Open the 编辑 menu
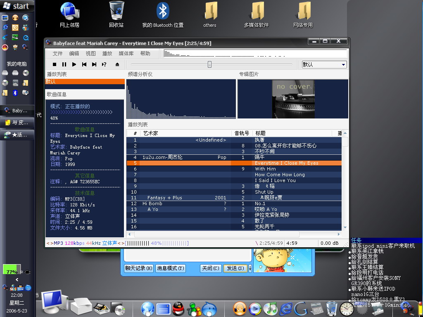This screenshot has width=423, height=317. (74, 53)
